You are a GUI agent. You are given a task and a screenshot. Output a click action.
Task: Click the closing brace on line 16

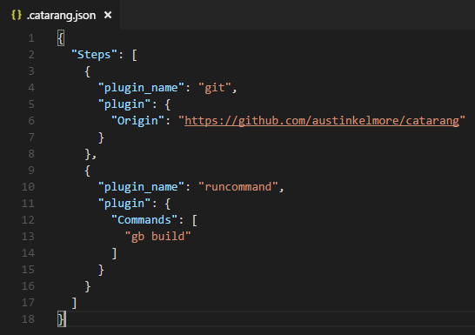(88, 286)
